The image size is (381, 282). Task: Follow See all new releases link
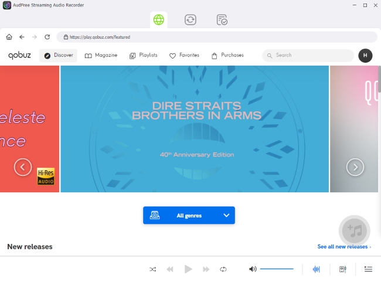click(344, 247)
